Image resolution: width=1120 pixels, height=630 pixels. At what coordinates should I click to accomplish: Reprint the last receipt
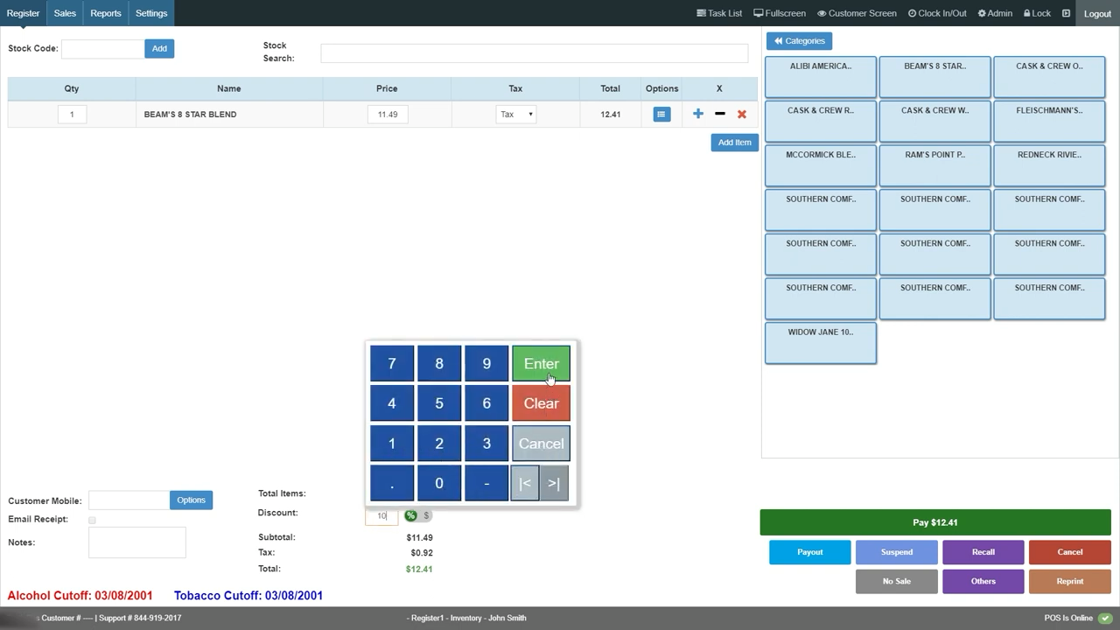point(1070,581)
